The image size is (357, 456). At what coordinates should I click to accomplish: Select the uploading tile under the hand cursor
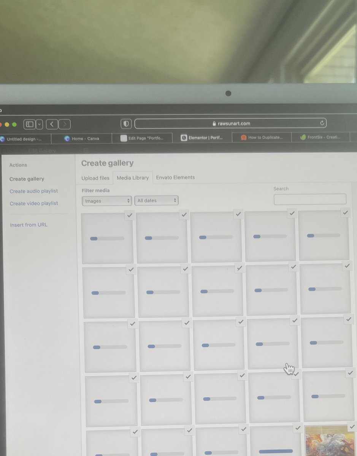pos(273,344)
